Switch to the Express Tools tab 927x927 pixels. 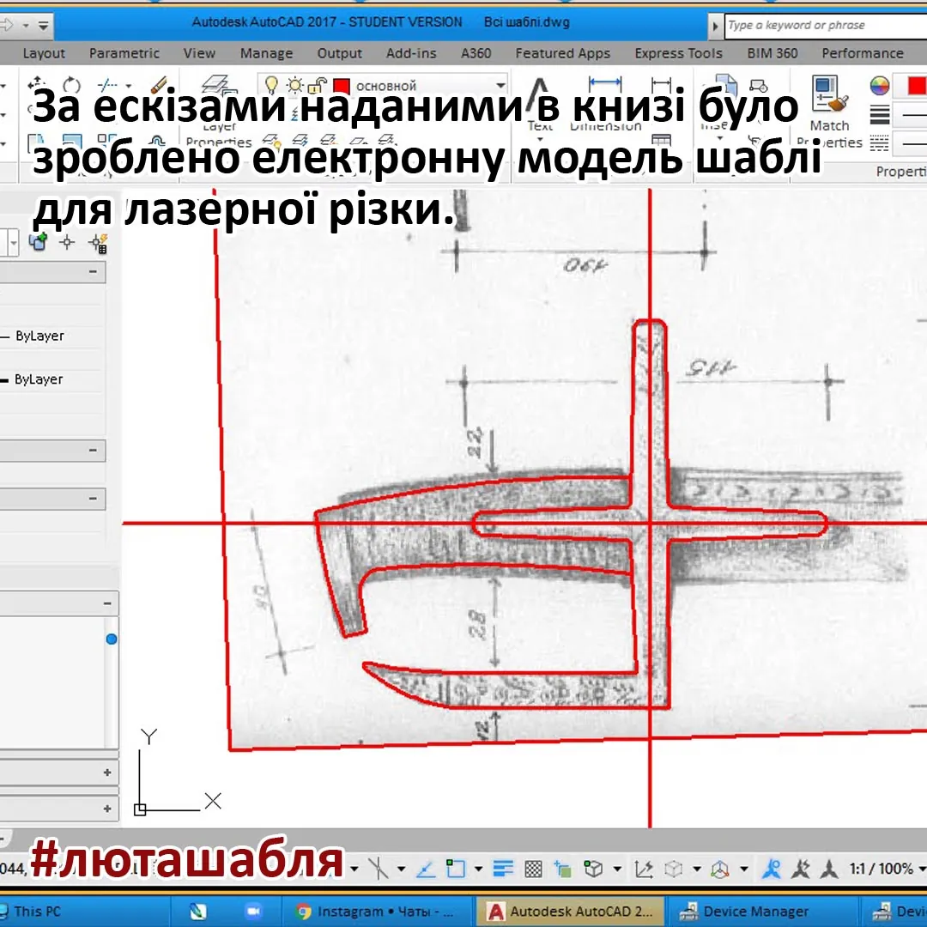(x=679, y=53)
